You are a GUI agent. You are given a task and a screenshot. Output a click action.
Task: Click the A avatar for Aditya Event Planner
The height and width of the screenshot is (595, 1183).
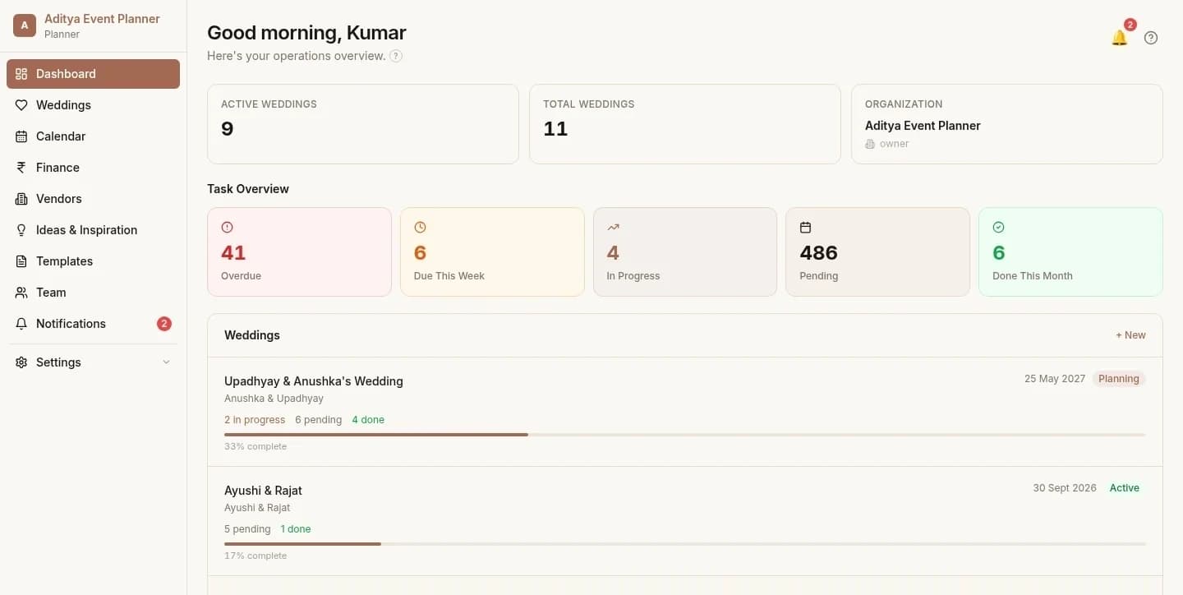(25, 25)
